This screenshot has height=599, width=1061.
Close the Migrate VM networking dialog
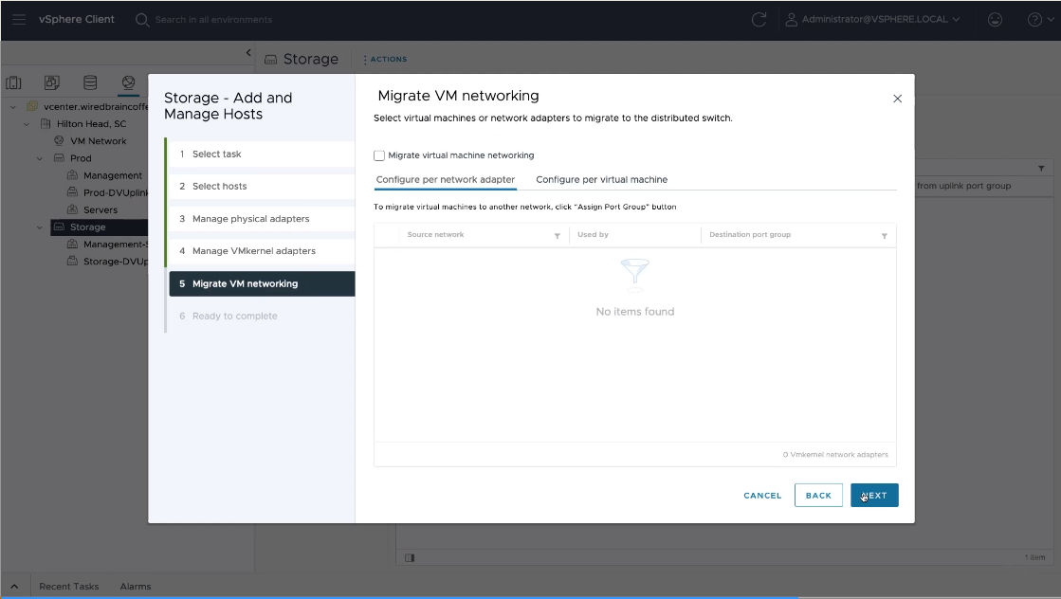[x=897, y=99]
